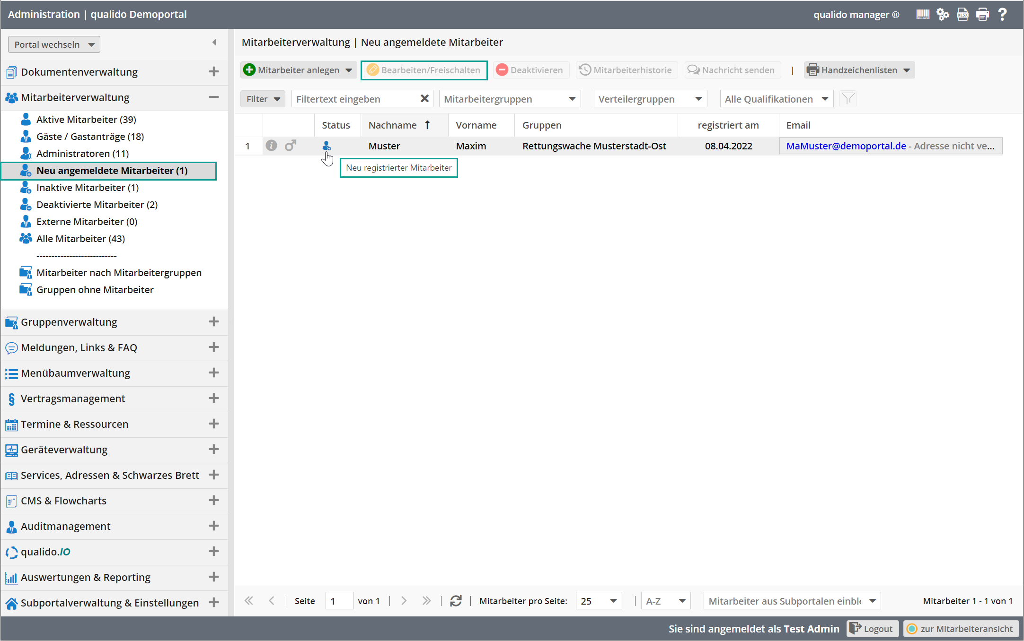The image size is (1024, 641).
Task: Clear the filter text with X icon
Action: coord(424,98)
